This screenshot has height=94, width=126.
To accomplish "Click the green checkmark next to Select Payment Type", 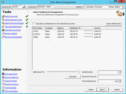I will [x=27, y=20].
